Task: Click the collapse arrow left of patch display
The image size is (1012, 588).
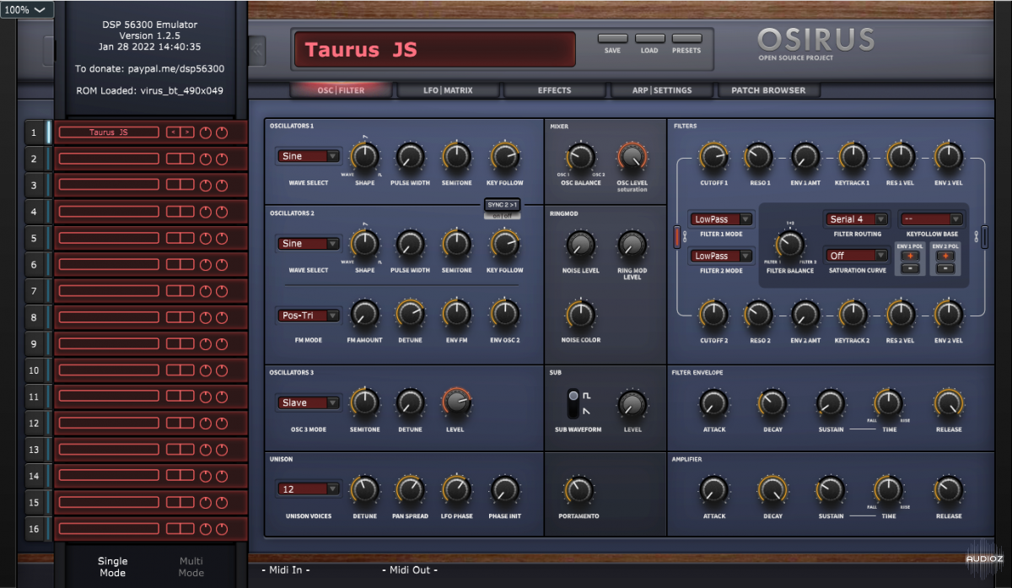Action: pyautogui.click(x=257, y=51)
